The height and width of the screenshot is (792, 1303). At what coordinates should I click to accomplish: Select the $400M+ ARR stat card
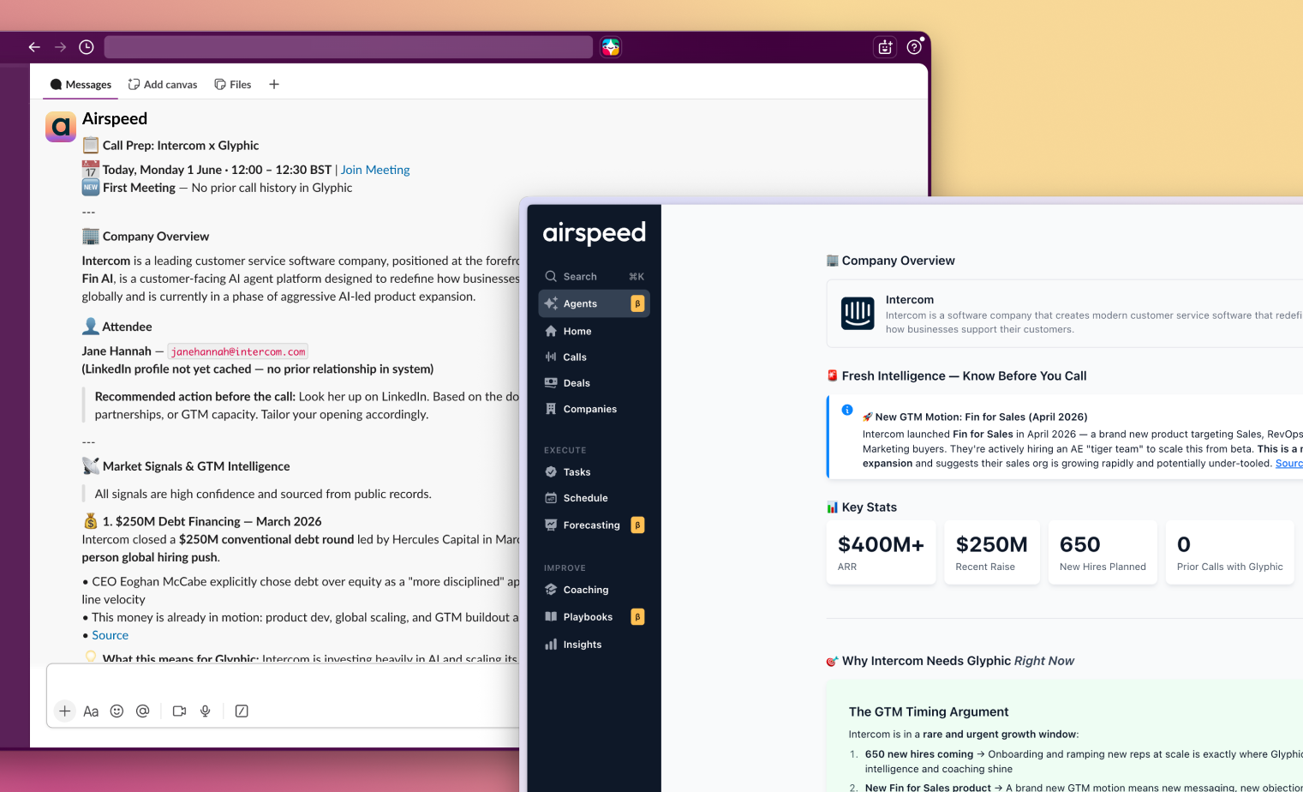click(882, 553)
